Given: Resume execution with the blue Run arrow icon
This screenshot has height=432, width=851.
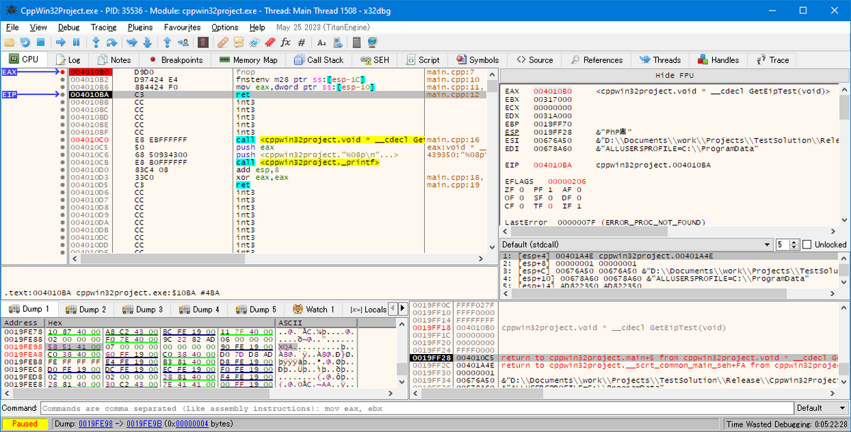Looking at the screenshot, I should (x=61, y=42).
